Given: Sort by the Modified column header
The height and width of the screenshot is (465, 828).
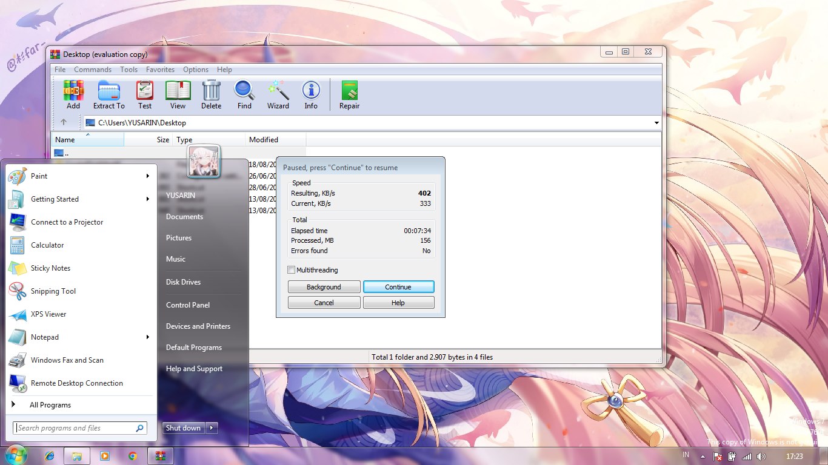Looking at the screenshot, I should pos(276,140).
